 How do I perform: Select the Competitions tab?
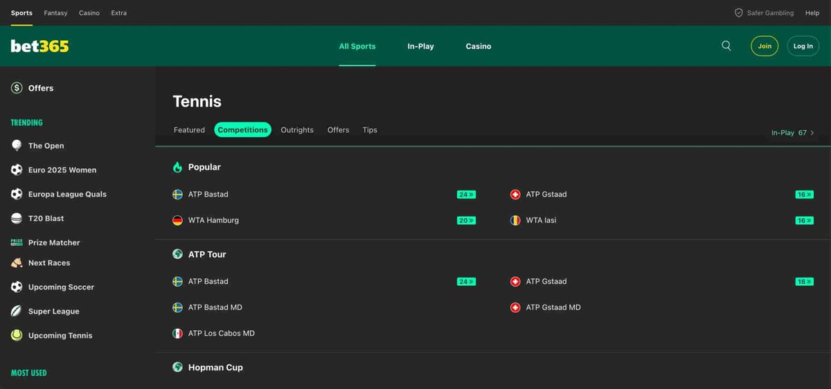point(242,129)
